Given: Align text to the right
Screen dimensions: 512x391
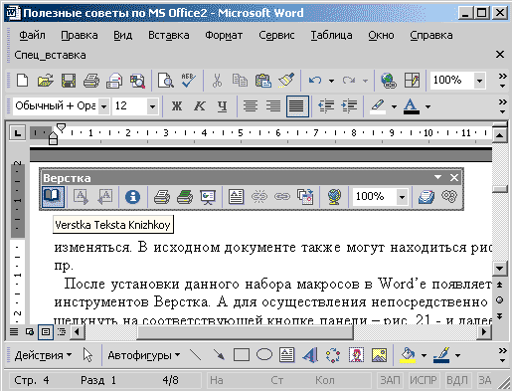Looking at the screenshot, I should click(273, 106).
